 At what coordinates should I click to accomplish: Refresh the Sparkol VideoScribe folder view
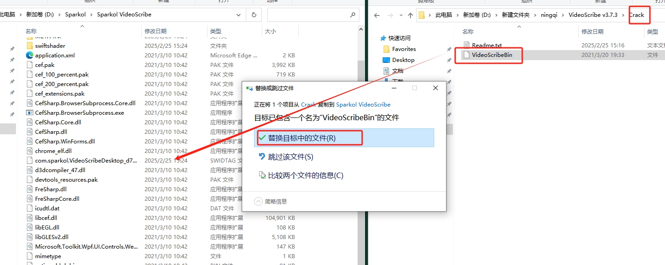(254, 15)
